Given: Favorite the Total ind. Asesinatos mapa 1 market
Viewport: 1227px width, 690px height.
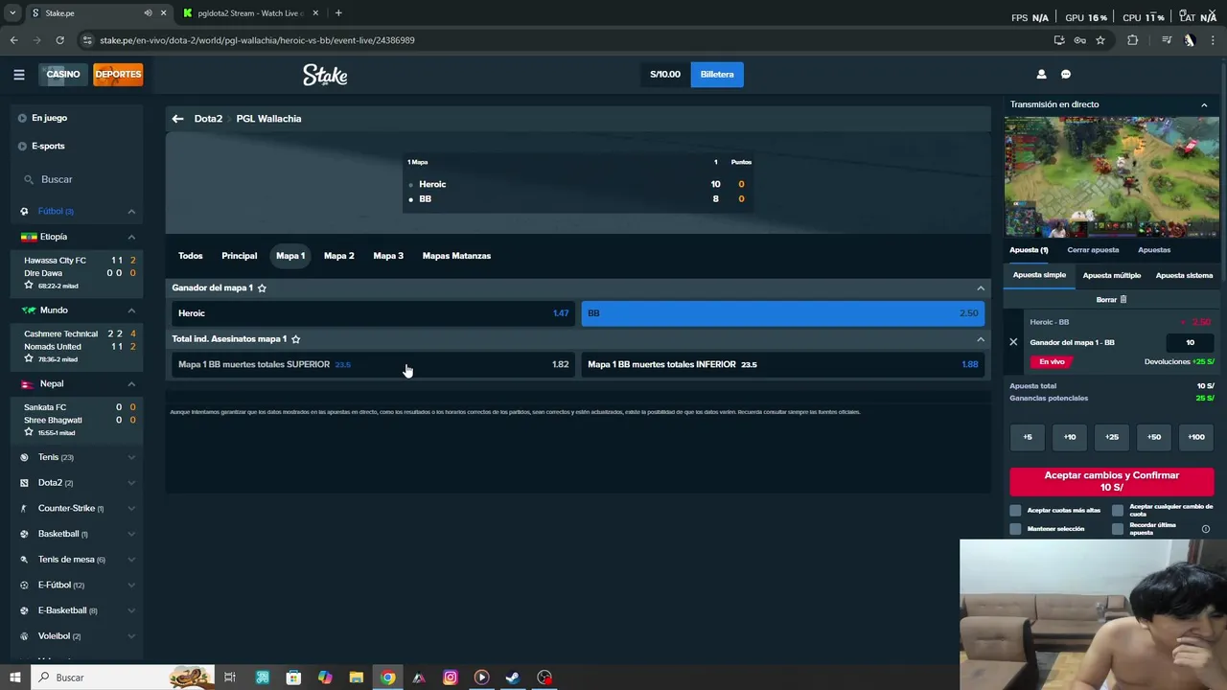Looking at the screenshot, I should click(295, 339).
